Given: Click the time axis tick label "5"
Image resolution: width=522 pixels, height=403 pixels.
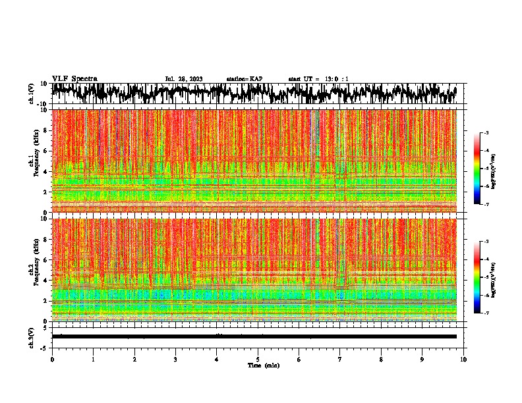Looking at the screenshot, I should pyautogui.click(x=258, y=360).
